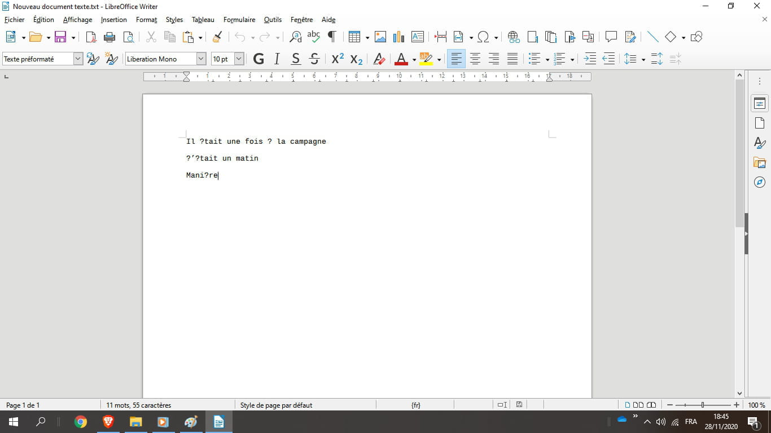Open Find and Replace icon
The image size is (771, 433).
(x=295, y=37)
